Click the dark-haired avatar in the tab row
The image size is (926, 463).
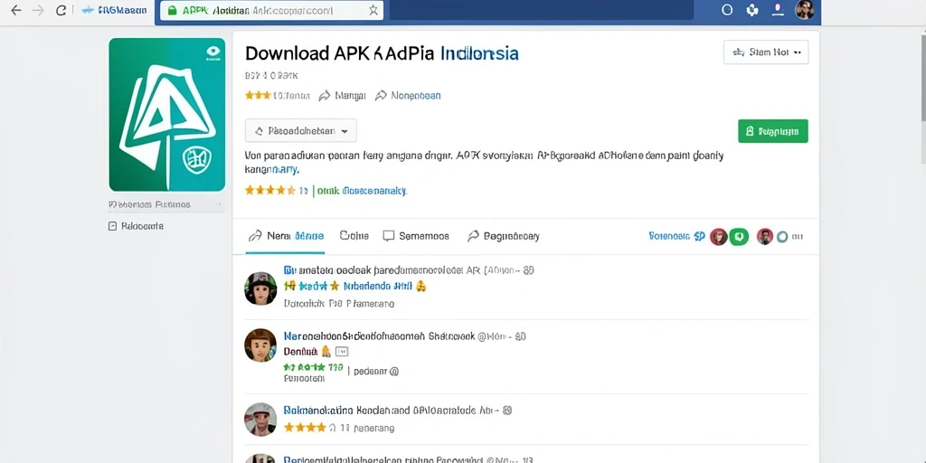[x=765, y=237]
